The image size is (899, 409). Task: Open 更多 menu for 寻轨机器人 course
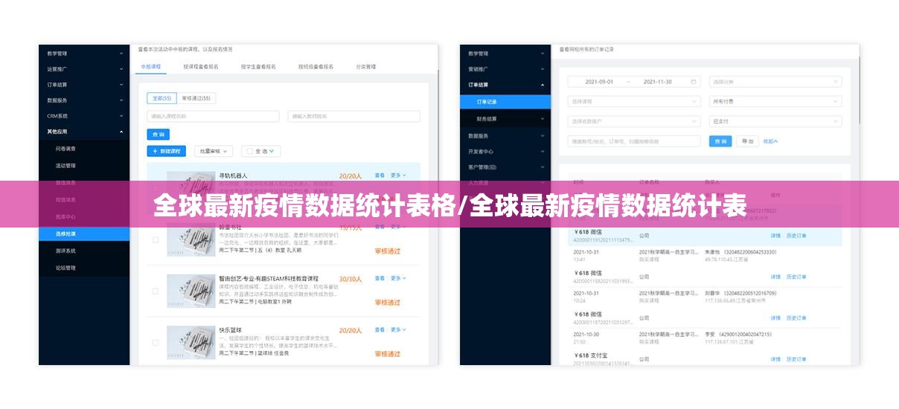[x=398, y=175]
